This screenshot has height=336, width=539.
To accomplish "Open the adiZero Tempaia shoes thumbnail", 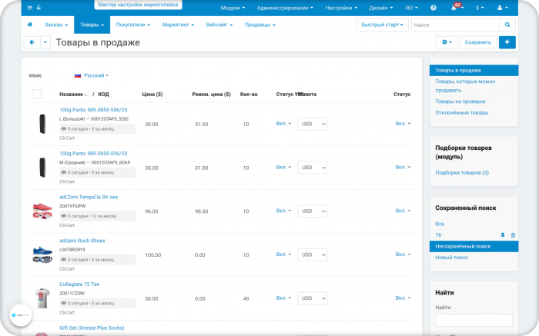I will pyautogui.click(x=42, y=211).
